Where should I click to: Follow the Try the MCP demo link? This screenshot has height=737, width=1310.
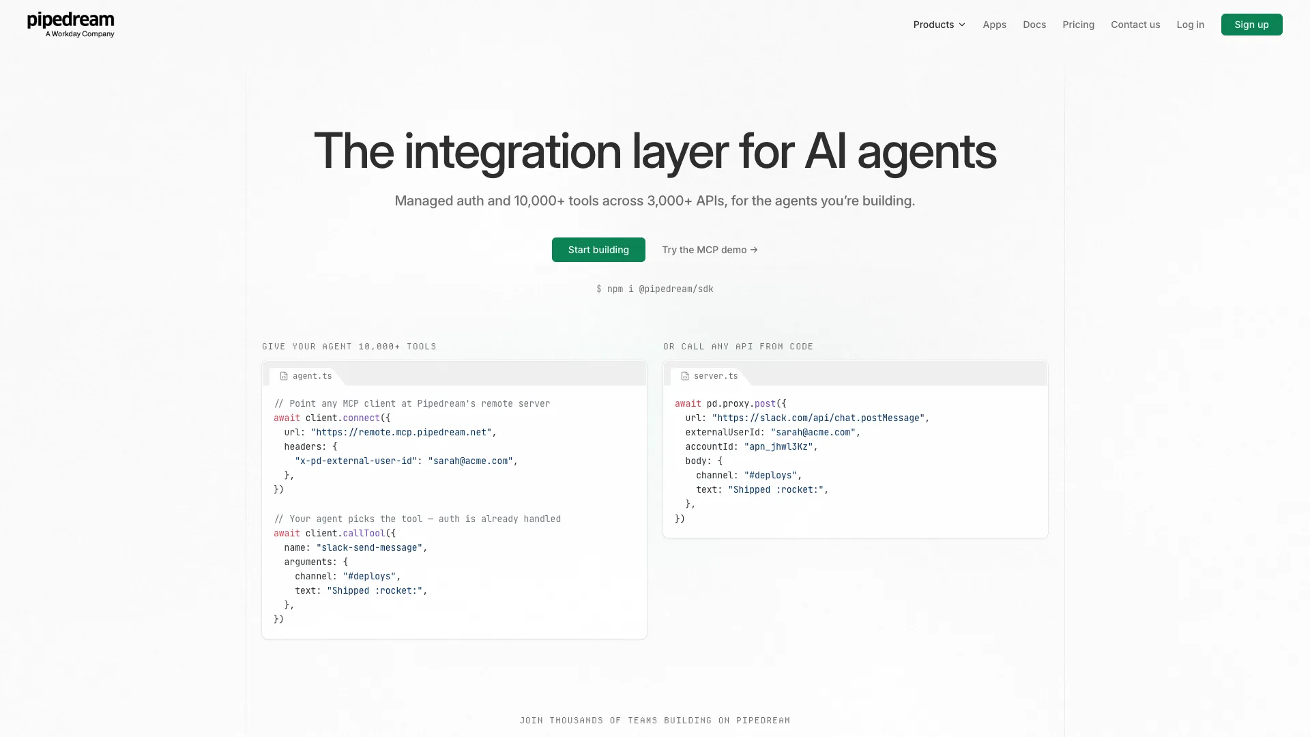pyautogui.click(x=710, y=250)
